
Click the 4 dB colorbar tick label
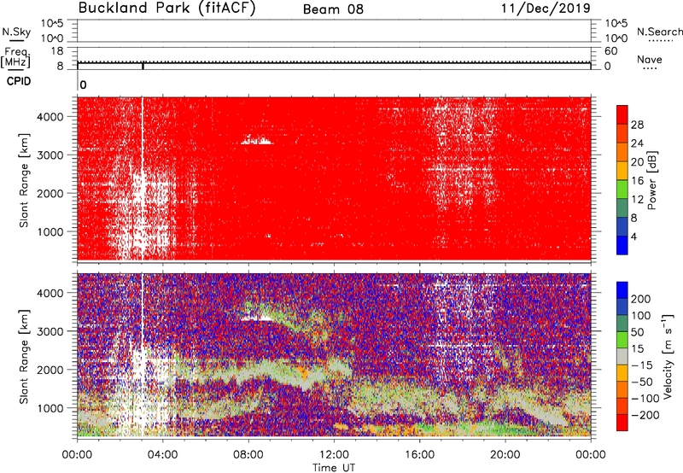click(633, 236)
